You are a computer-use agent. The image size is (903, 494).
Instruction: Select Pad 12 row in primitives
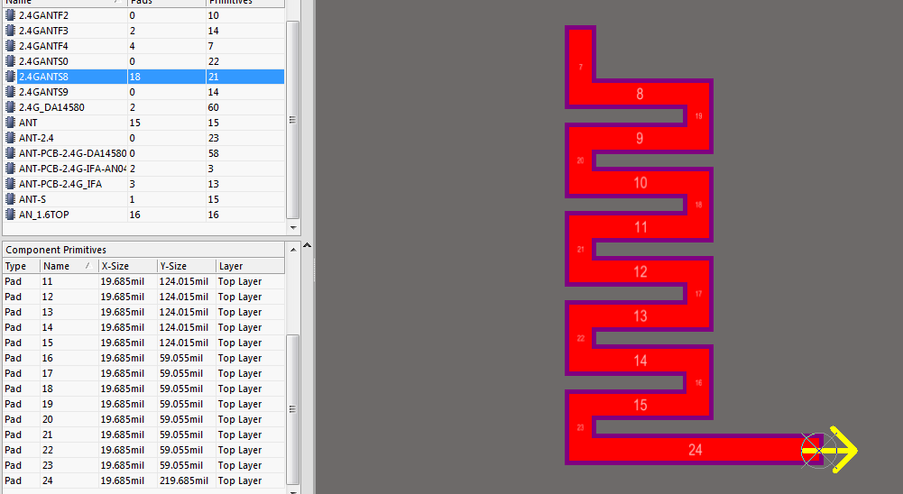(x=144, y=297)
